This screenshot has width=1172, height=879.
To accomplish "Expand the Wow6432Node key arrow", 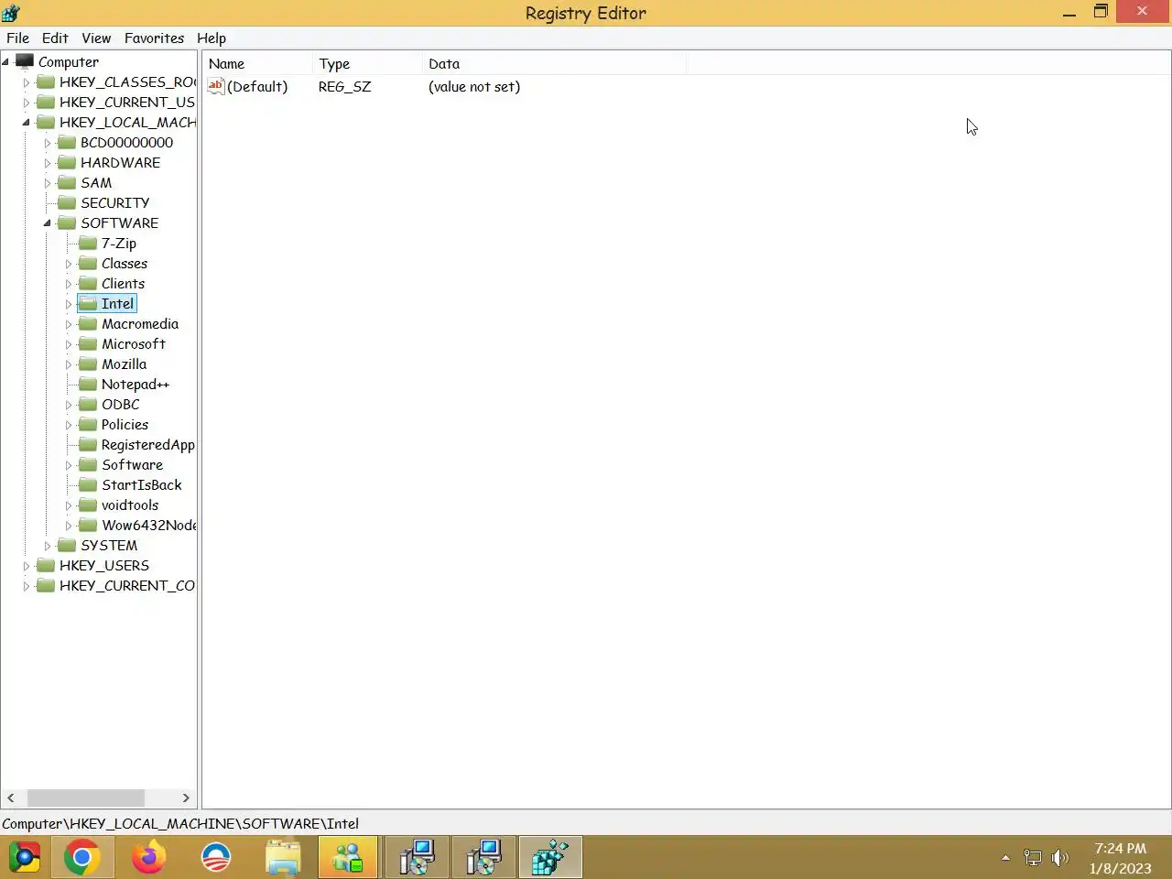I will [x=69, y=526].
